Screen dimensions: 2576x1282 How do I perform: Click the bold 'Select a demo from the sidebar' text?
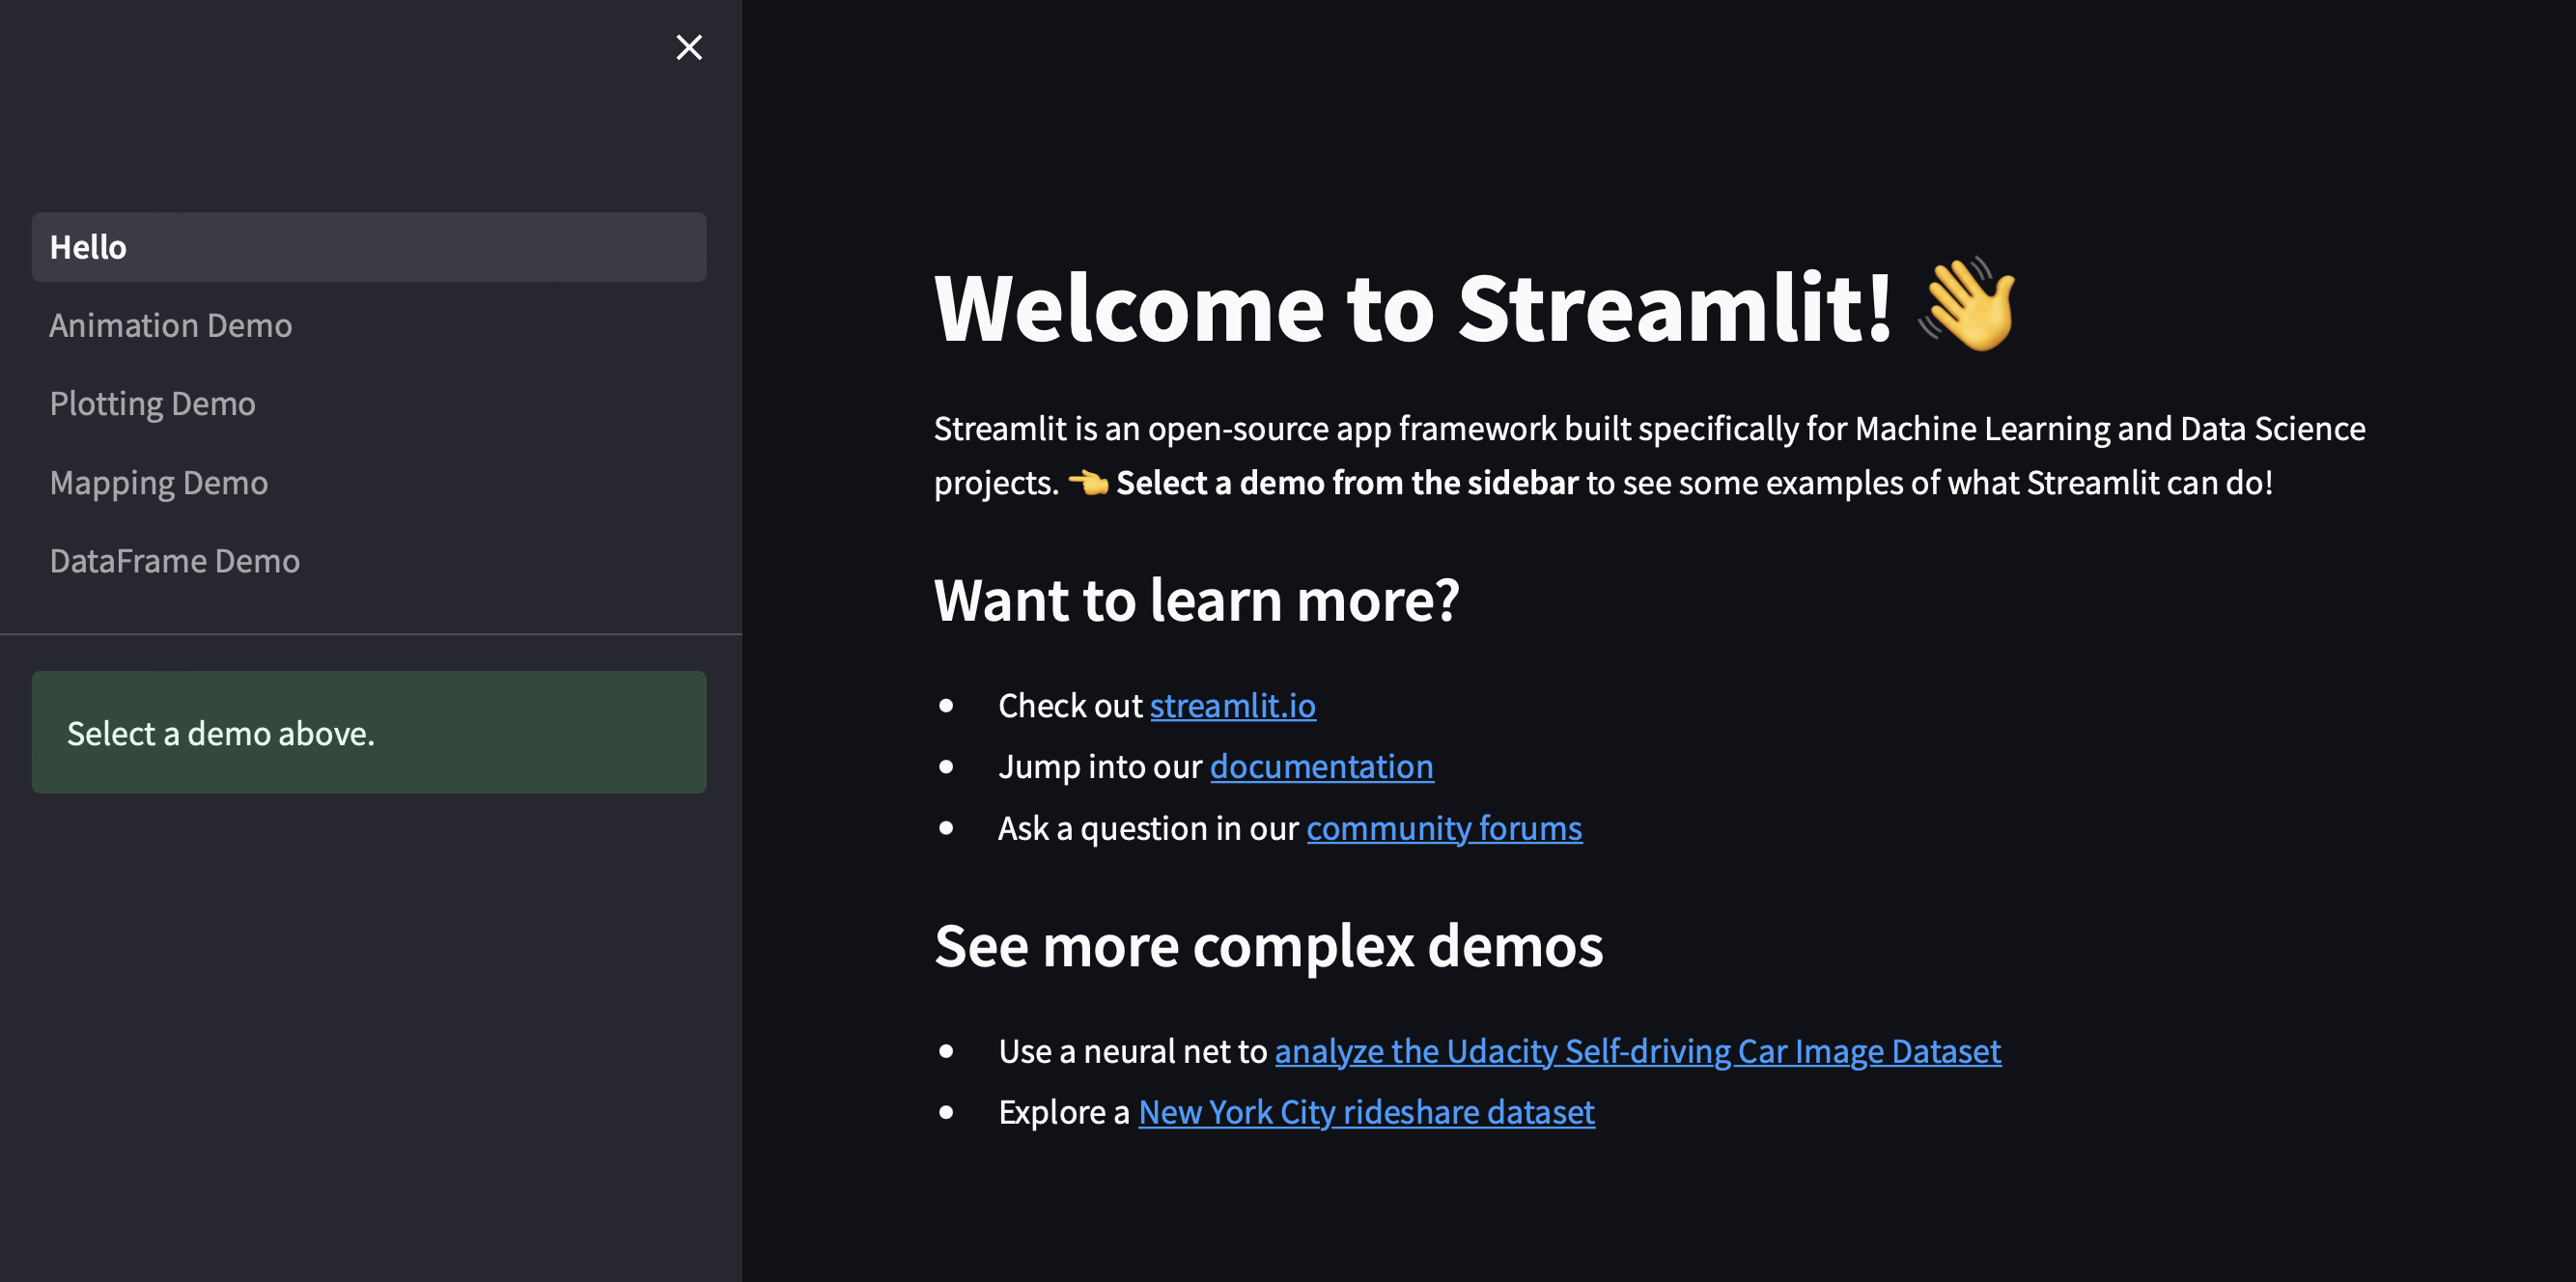[1346, 483]
